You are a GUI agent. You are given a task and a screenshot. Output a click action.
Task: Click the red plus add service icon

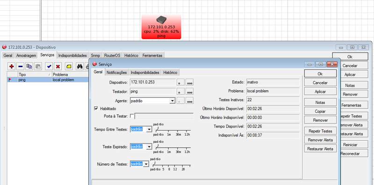pos(11,67)
